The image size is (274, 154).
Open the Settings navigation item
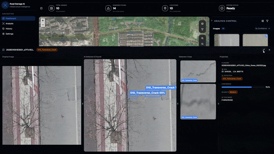[x=18, y=34]
